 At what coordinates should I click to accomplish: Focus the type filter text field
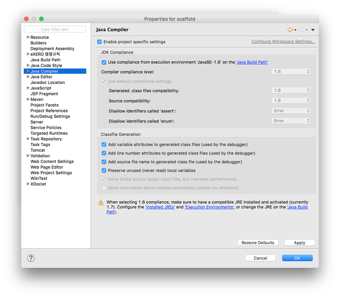pyautogui.click(x=55, y=29)
